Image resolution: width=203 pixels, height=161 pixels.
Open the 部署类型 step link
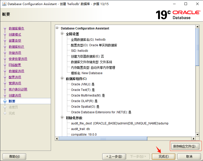(15, 41)
